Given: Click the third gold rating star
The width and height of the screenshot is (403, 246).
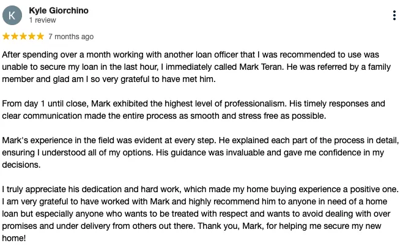Looking at the screenshot, I should [x=23, y=37].
